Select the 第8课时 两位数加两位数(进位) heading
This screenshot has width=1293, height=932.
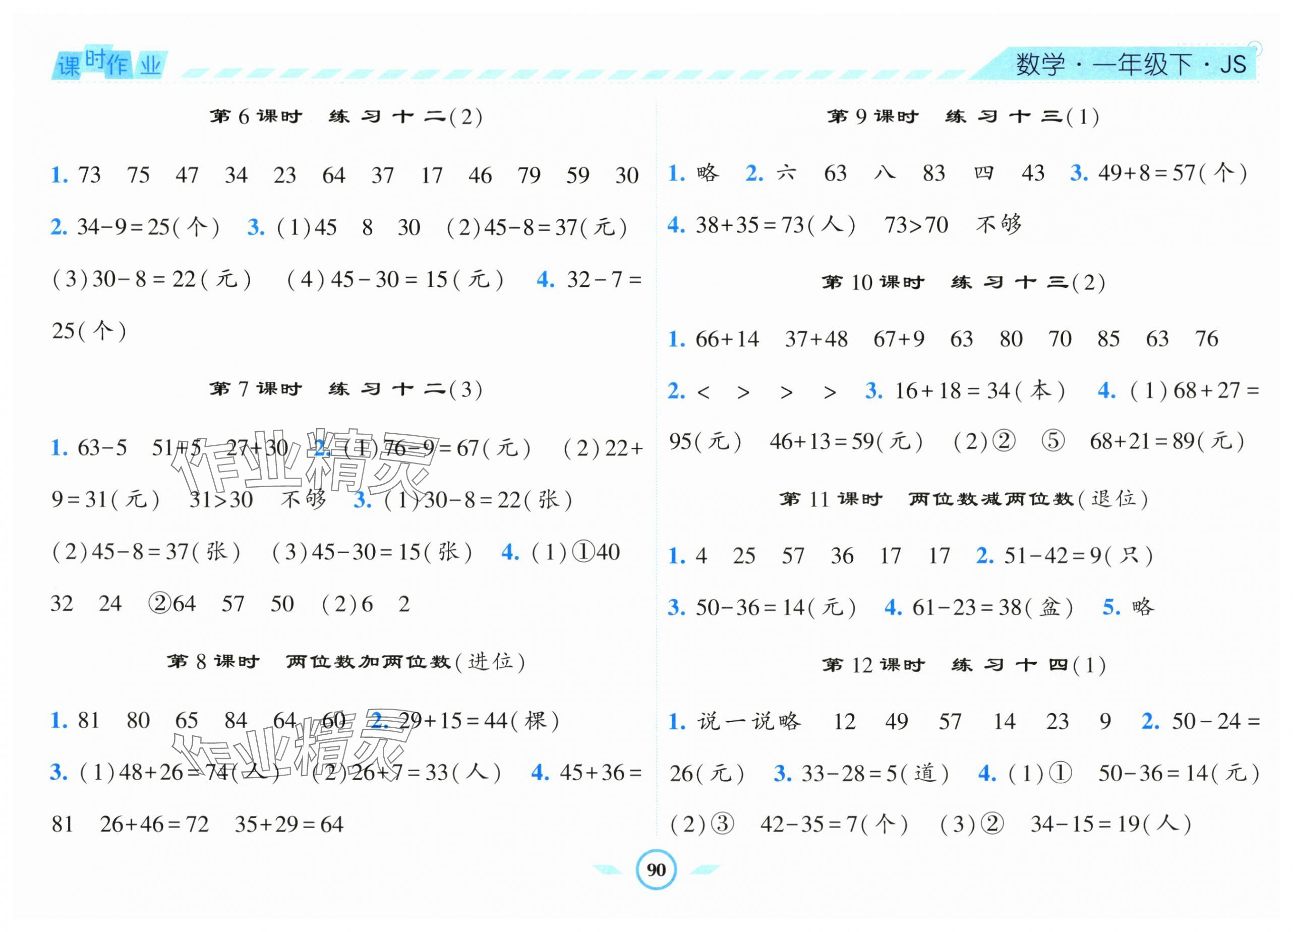(345, 661)
